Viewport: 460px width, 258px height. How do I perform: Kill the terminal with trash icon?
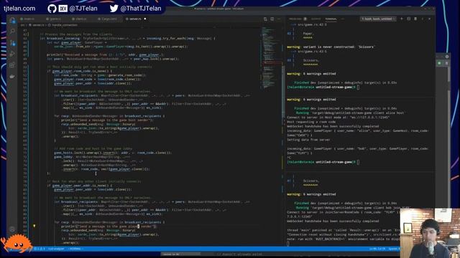415,19
